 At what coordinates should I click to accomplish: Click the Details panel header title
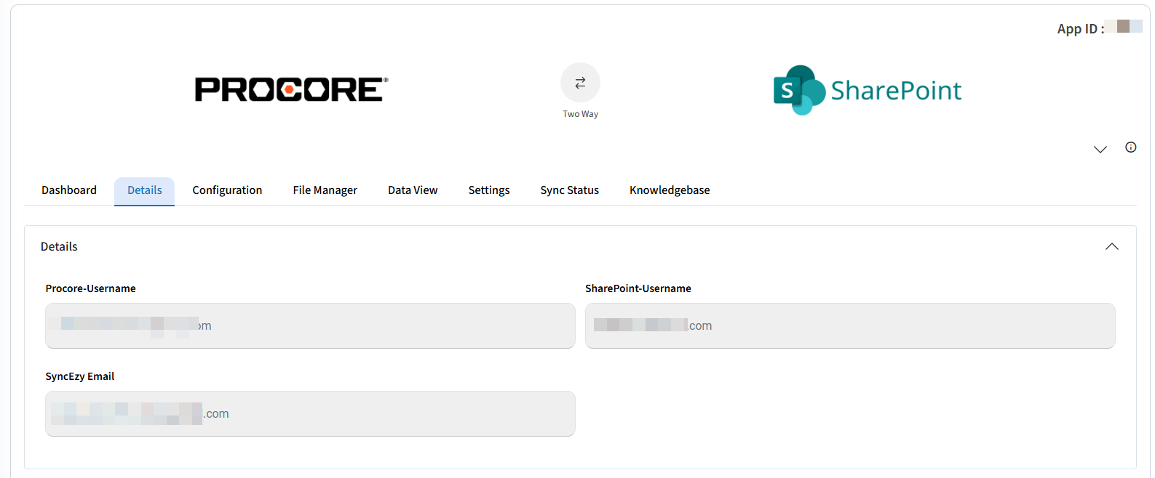(x=59, y=247)
